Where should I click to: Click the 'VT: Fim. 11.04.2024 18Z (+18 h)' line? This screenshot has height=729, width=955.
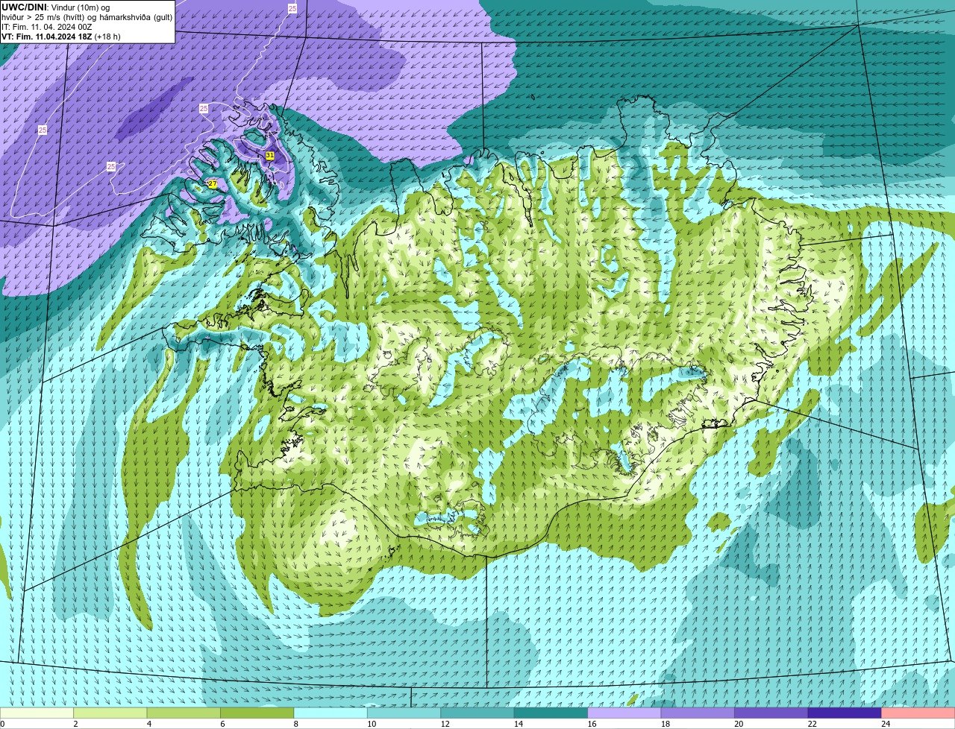(61, 36)
